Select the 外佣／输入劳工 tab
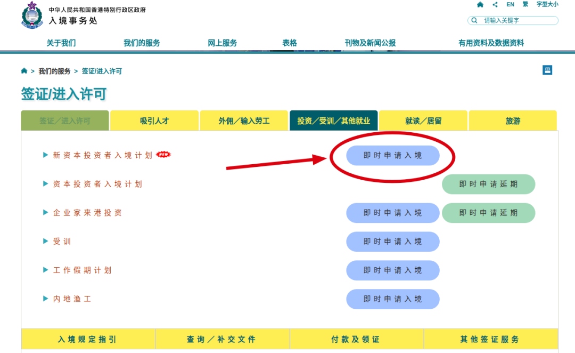This screenshot has width=575, height=353. click(244, 121)
